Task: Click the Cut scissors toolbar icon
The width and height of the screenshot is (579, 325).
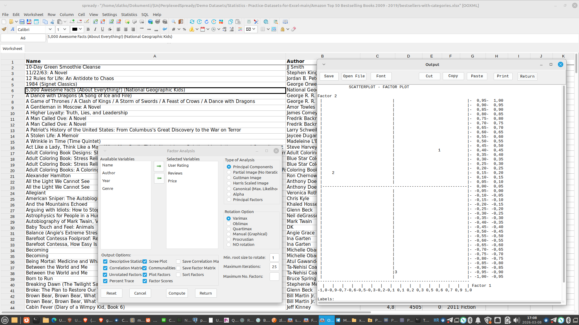Action: [52, 22]
